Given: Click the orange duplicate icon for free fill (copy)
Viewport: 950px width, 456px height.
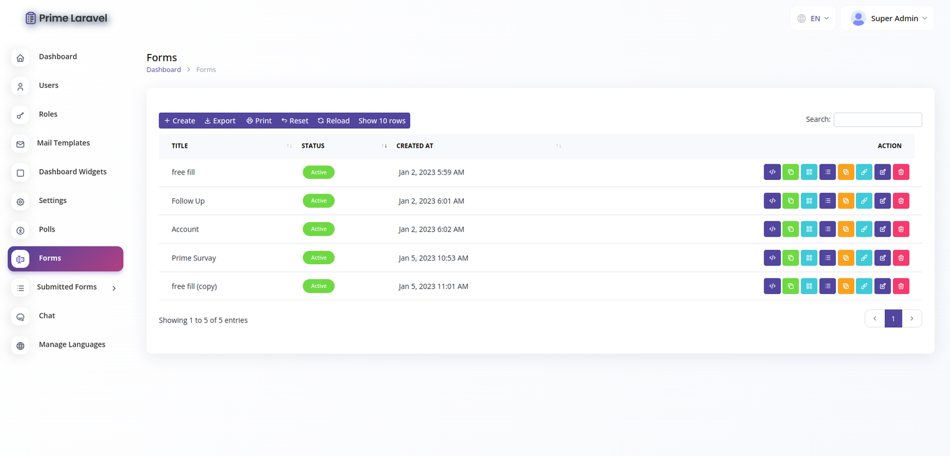Looking at the screenshot, I should 845,286.
